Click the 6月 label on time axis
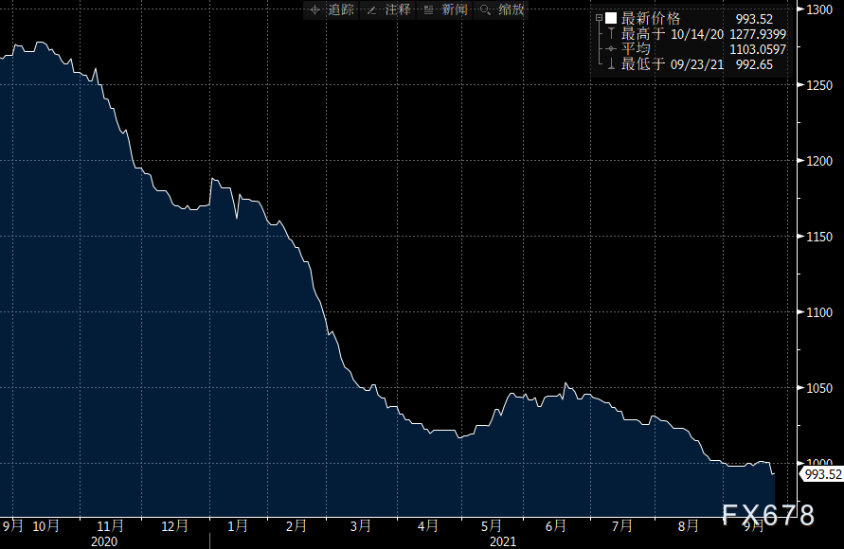This screenshot has height=549, width=844. pyautogui.click(x=555, y=525)
